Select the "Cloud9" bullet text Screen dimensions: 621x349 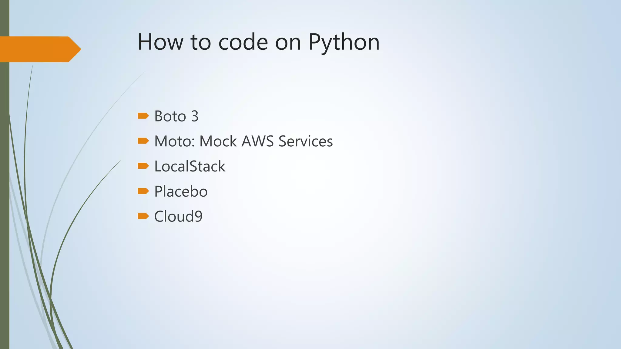178,216
